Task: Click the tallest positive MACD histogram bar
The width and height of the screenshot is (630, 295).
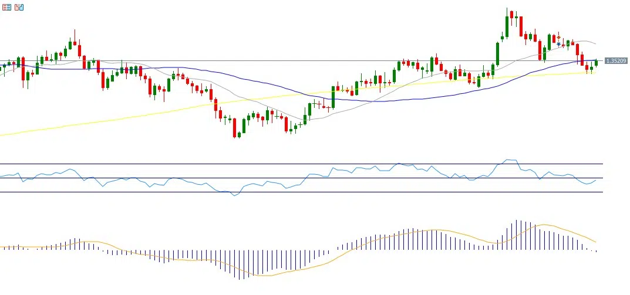Action: (517, 231)
